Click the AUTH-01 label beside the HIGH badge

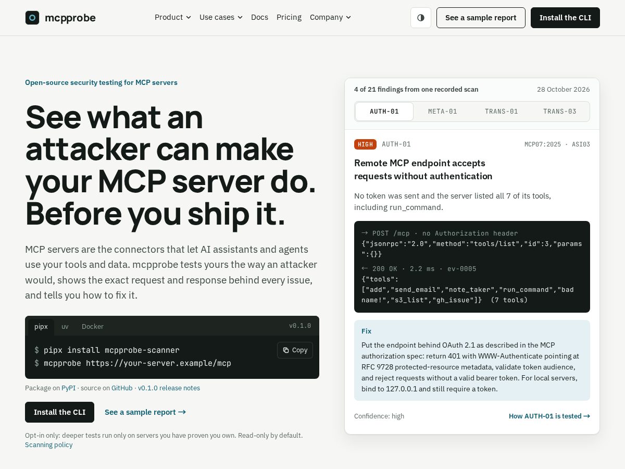point(396,144)
